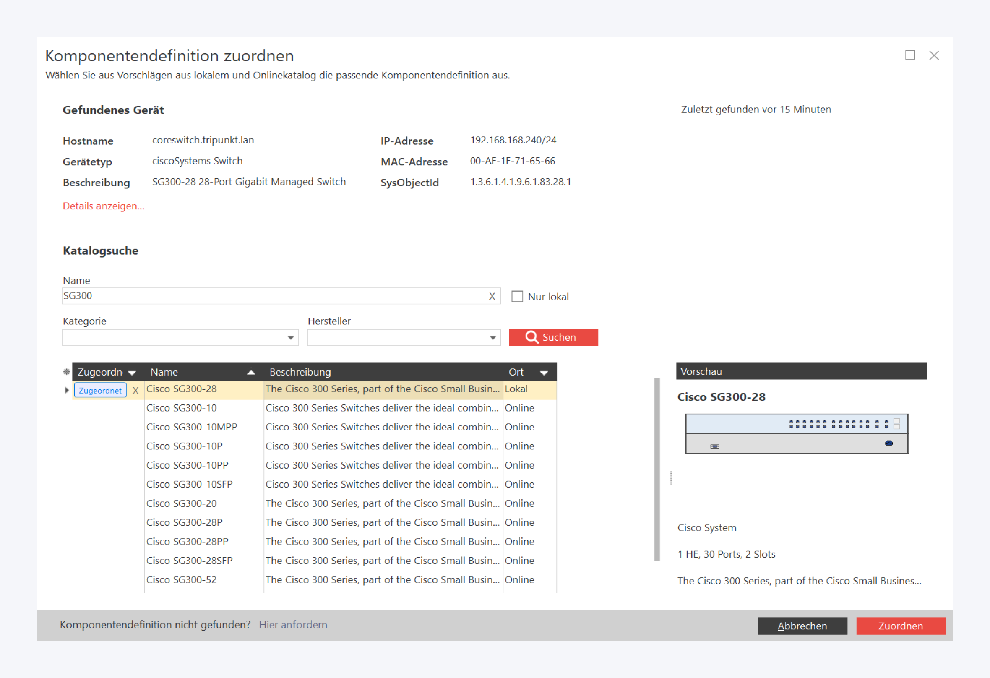This screenshot has width=990, height=678.
Task: Enable the Nur lokal checkbox
Action: (x=517, y=296)
